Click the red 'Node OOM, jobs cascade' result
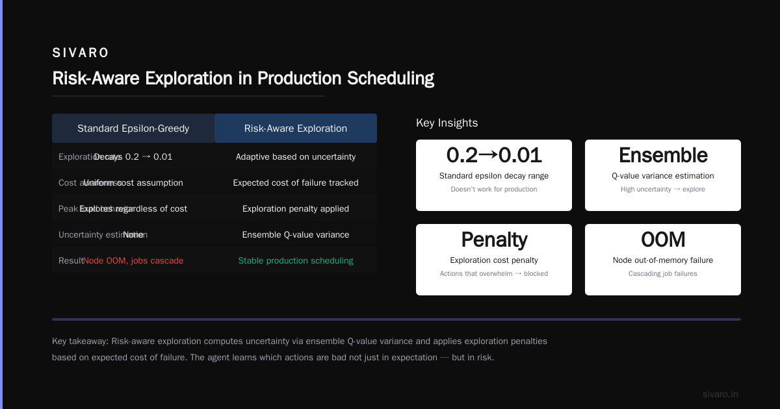 click(x=133, y=260)
